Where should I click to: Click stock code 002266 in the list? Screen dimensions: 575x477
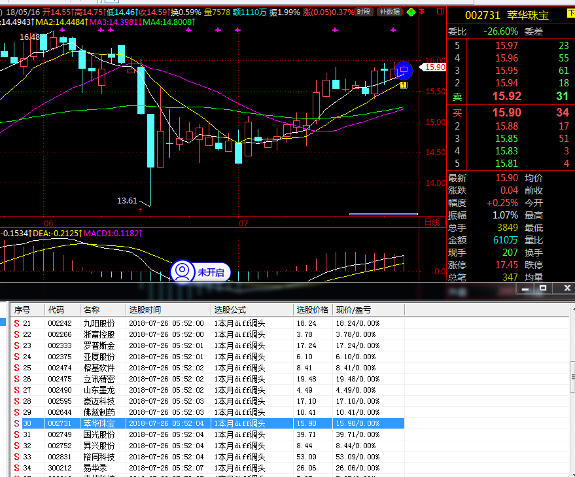60,334
